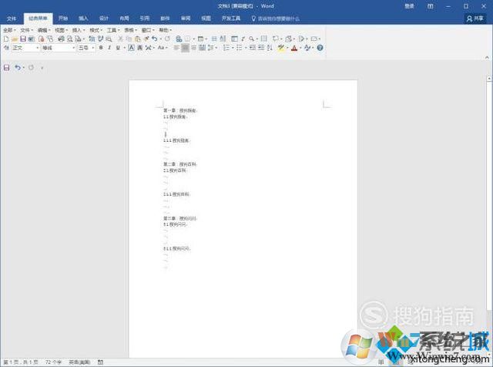Switch to the 开发工具 ribbon tab
The width and height of the screenshot is (493, 367).
tap(231, 19)
